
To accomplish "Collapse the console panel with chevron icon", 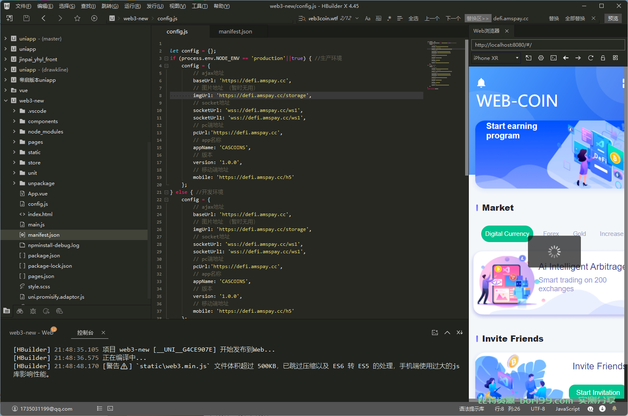I will tap(447, 333).
